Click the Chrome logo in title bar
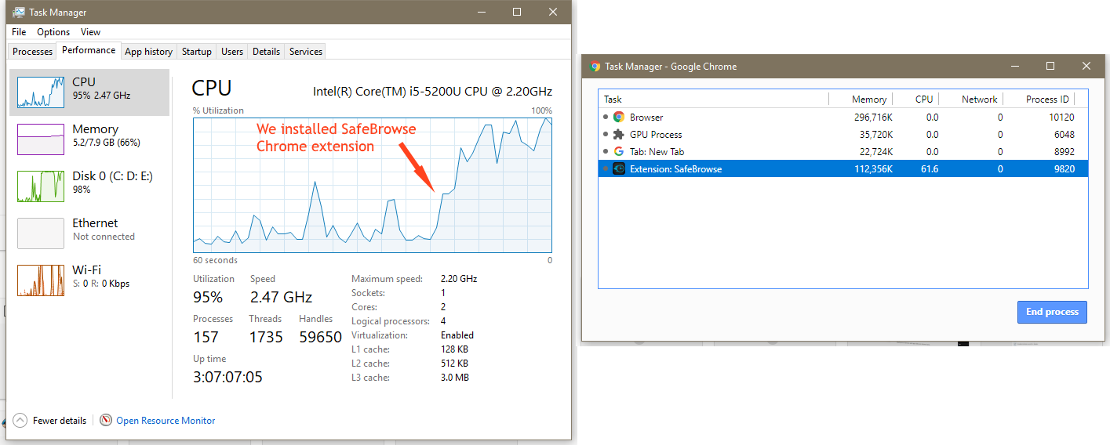 (595, 67)
